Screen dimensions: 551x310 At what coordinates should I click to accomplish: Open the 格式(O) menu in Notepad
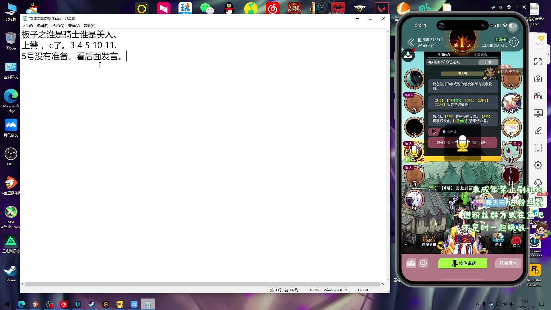pos(58,26)
